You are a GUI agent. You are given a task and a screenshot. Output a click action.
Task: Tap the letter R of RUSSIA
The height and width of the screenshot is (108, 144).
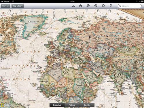tap(90, 37)
